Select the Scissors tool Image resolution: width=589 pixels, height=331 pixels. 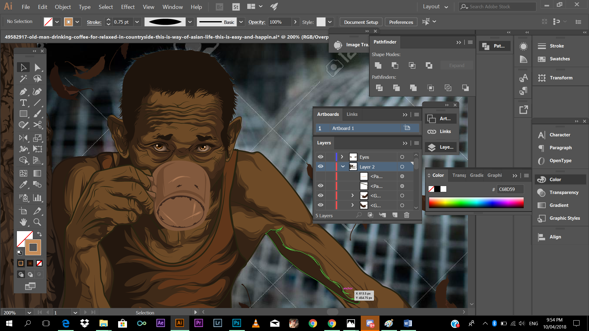tap(37, 125)
